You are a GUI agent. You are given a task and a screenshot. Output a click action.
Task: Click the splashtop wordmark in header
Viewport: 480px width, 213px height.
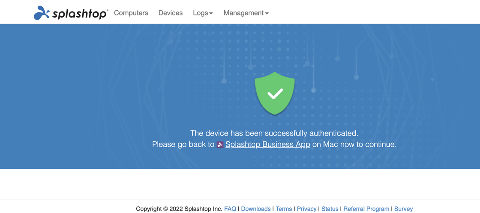pos(80,13)
